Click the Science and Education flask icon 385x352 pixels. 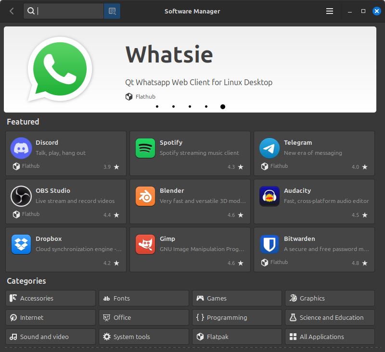click(x=293, y=317)
